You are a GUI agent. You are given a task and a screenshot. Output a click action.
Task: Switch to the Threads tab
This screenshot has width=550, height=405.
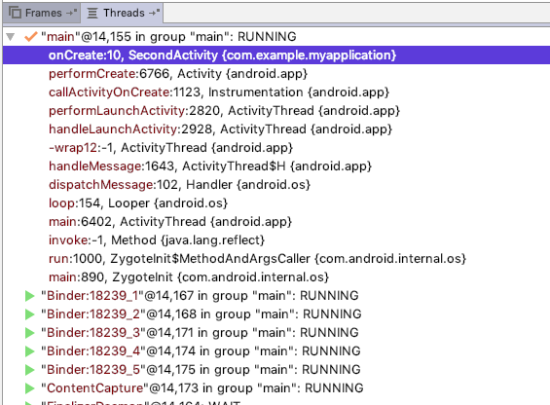pyautogui.click(x=122, y=13)
